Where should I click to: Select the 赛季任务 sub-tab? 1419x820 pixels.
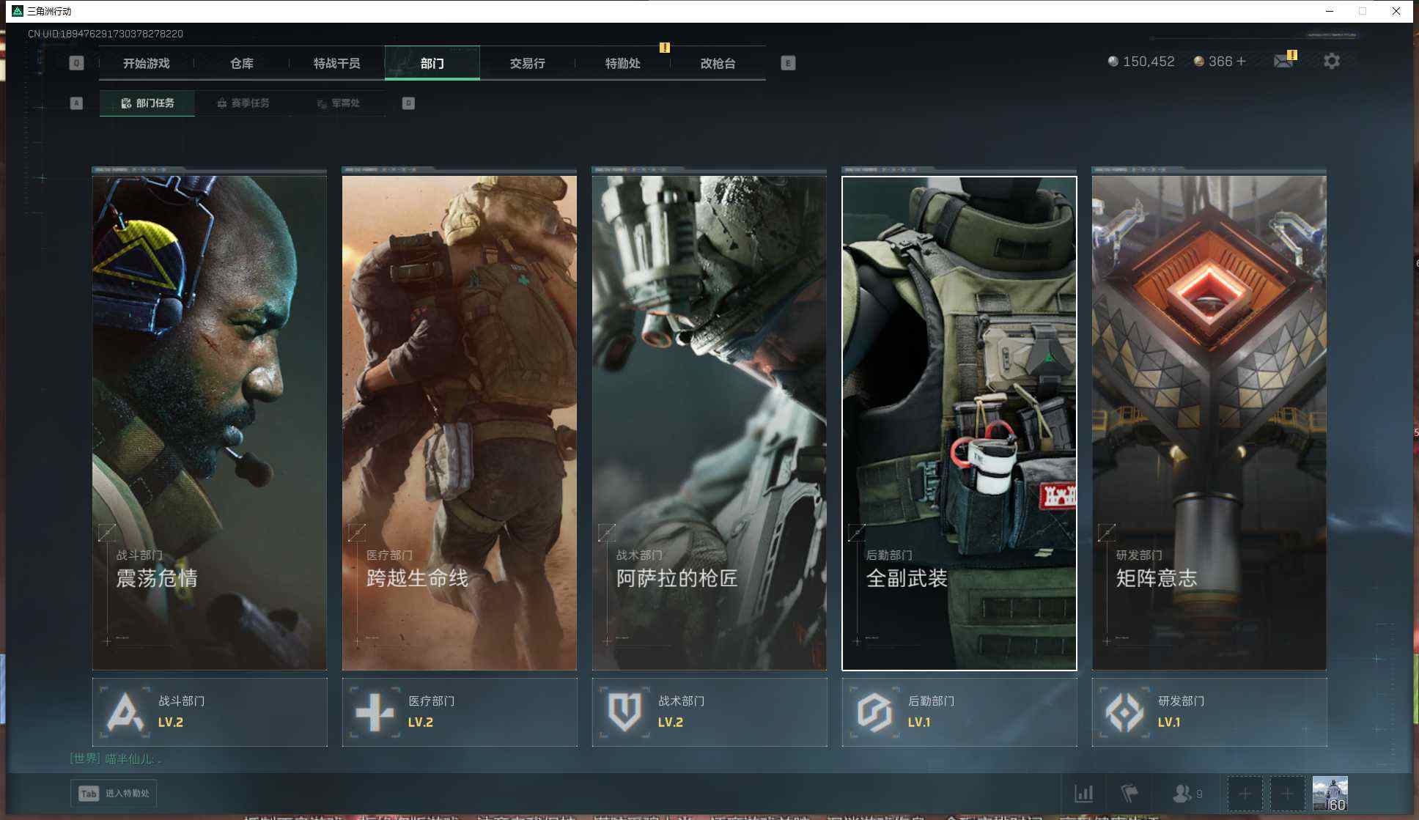[243, 103]
